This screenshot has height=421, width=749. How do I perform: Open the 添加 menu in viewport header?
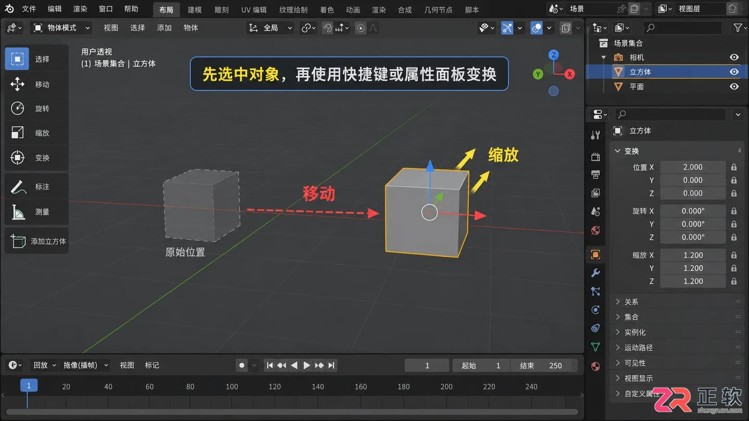[164, 28]
